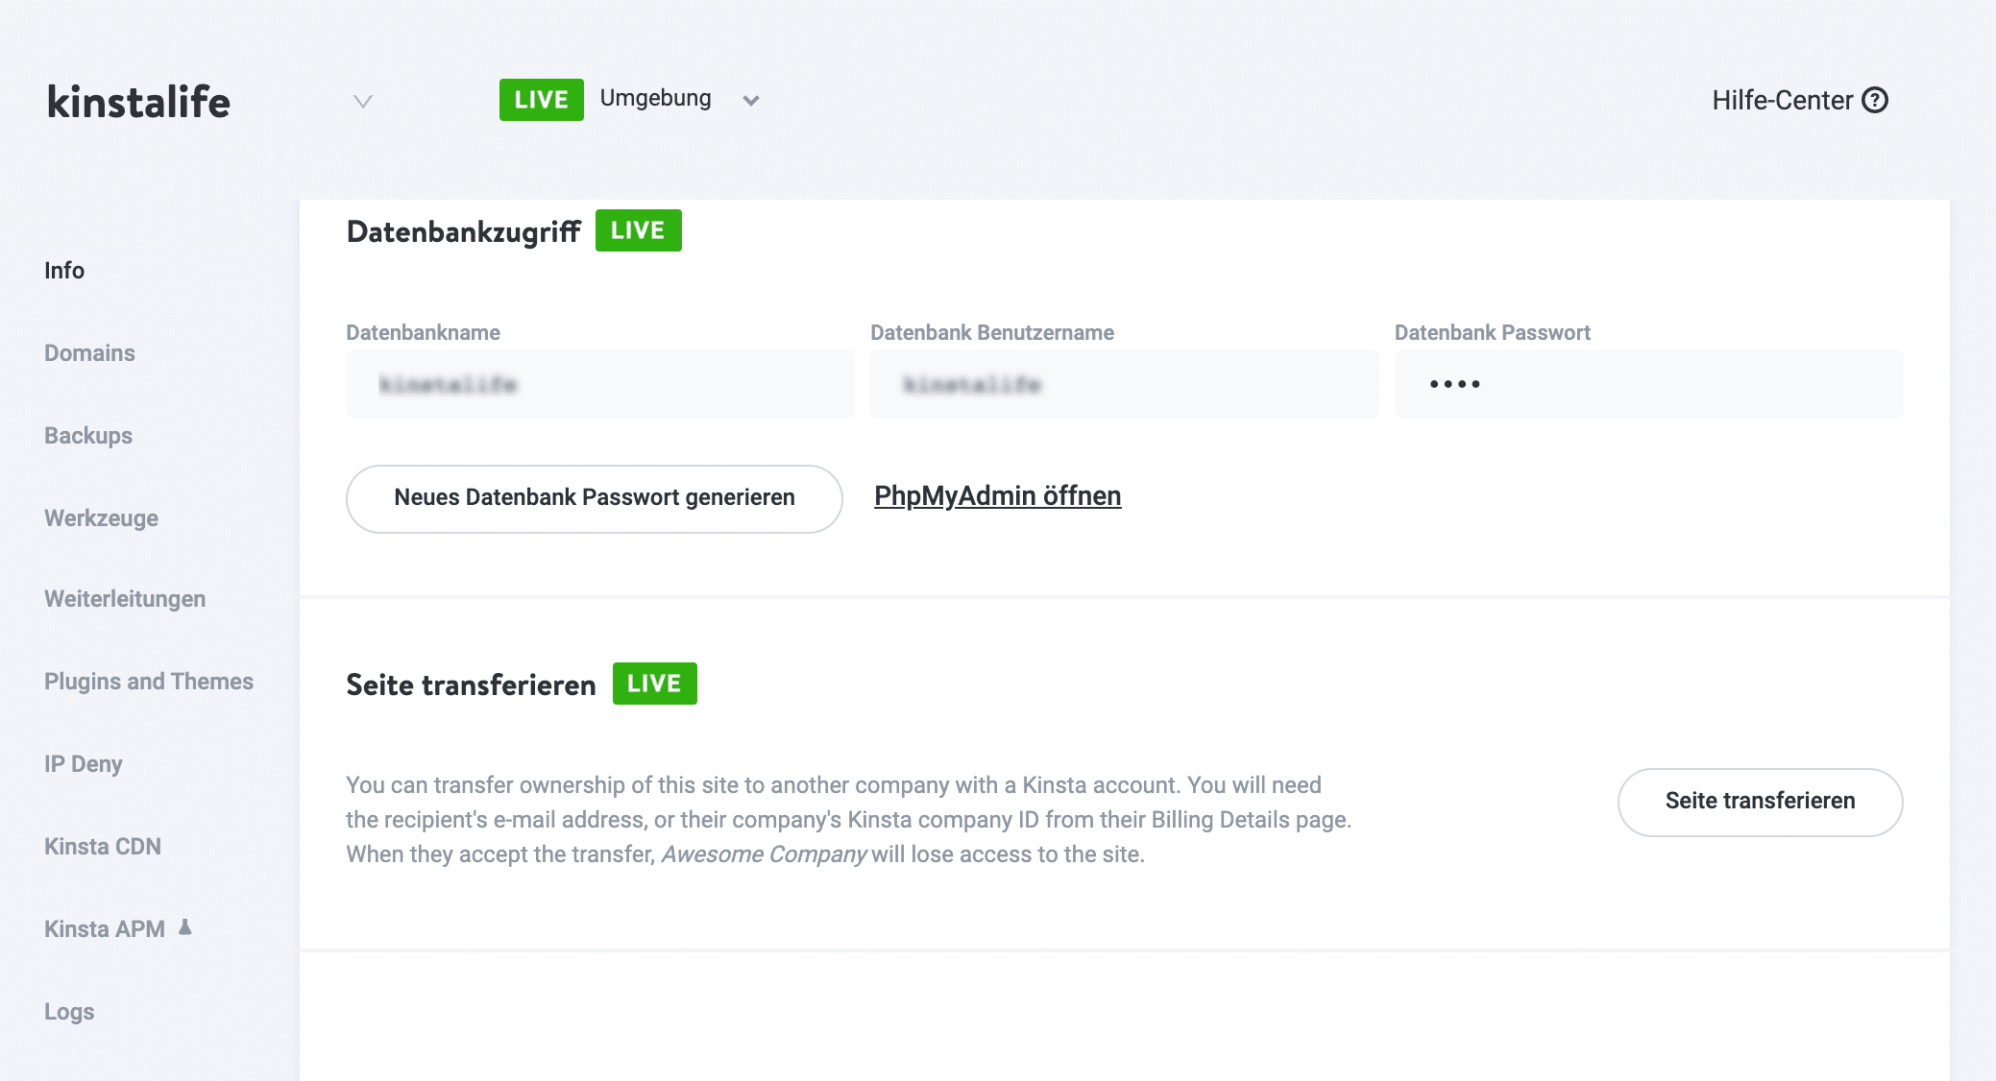Image resolution: width=1996 pixels, height=1081 pixels.
Task: Click the Hilfe-Center question mark icon
Action: 1874,100
